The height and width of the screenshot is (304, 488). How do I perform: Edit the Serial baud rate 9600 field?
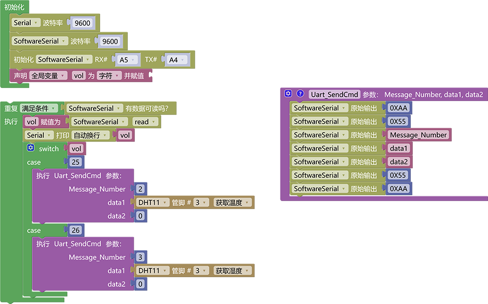pos(82,23)
